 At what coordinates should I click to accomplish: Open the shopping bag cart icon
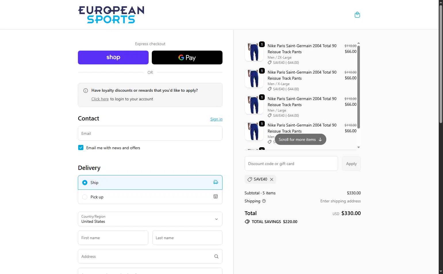click(357, 15)
